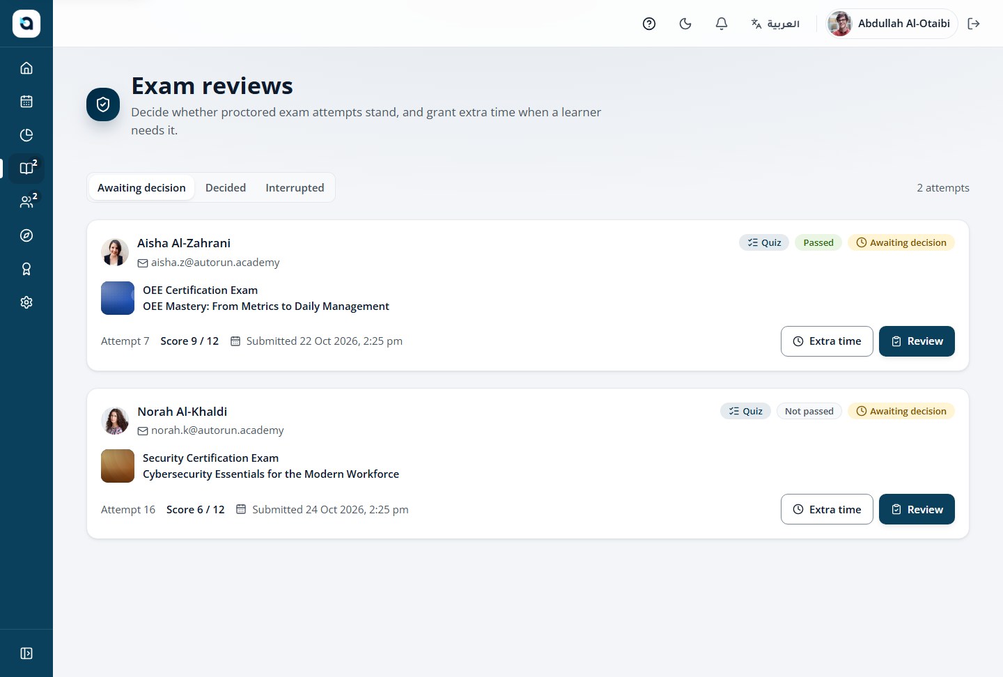Viewport: 1003px width, 677px height.
Task: Click the Score 6 / 12 text
Action: click(196, 510)
